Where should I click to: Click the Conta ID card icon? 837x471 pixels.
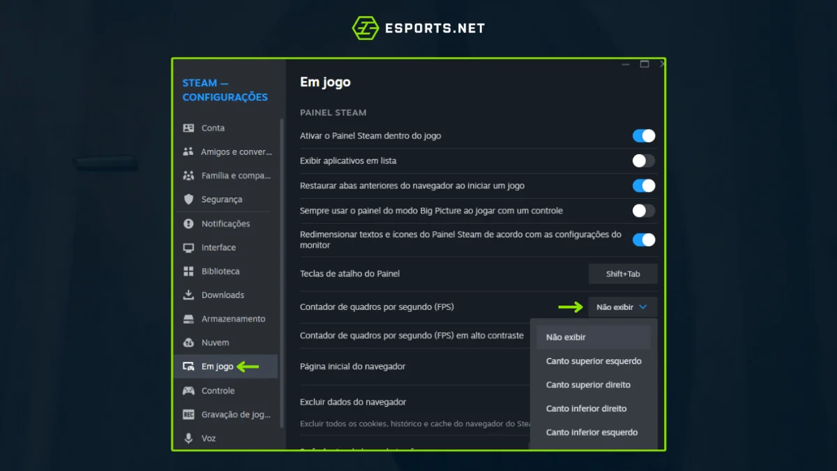[x=188, y=128]
